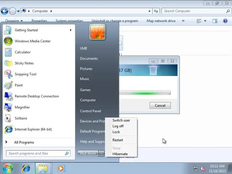Open address bar history dropdown
Viewport: 232px width, 174px height.
(x=149, y=11)
